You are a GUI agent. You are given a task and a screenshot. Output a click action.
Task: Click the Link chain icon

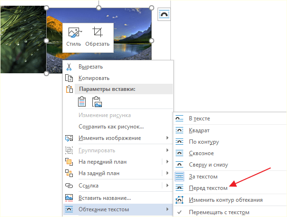click(69, 186)
